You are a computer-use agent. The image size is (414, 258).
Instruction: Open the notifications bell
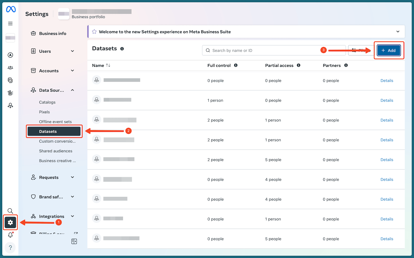[x=10, y=235]
